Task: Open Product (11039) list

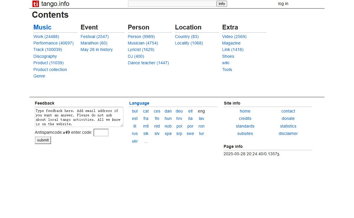Action: 48,63
